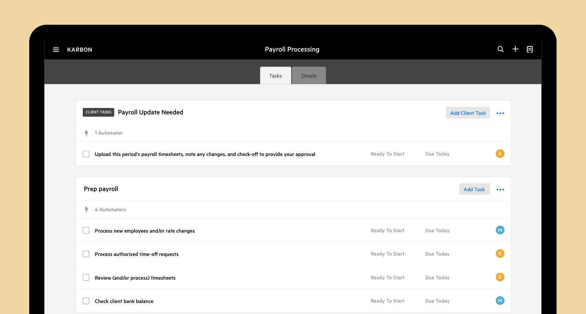Change Ready To Start status on Review timesheets
586x314 pixels.
tap(387, 278)
